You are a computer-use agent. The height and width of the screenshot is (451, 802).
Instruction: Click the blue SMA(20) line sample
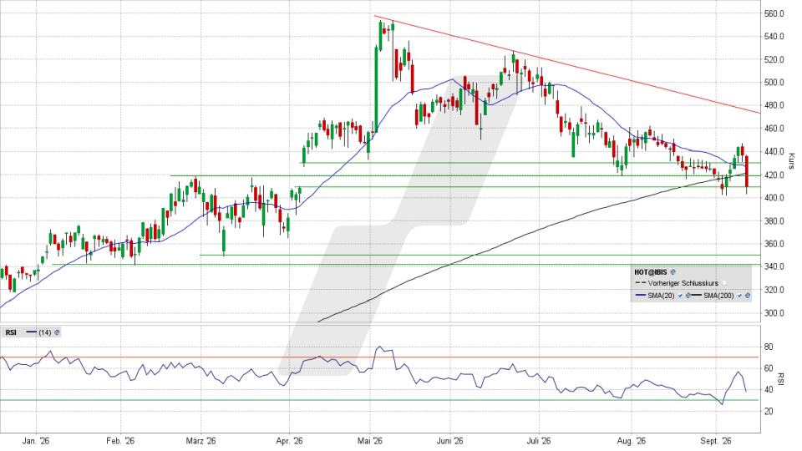coord(641,295)
